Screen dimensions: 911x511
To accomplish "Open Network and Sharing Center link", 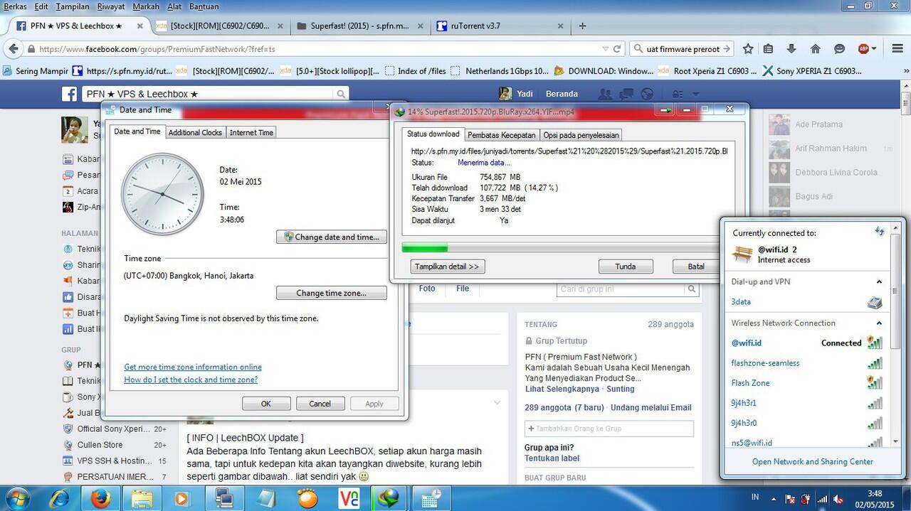I will tap(812, 461).
